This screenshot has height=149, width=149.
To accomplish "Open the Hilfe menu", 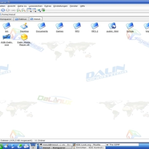I will click(x=82, y=6).
